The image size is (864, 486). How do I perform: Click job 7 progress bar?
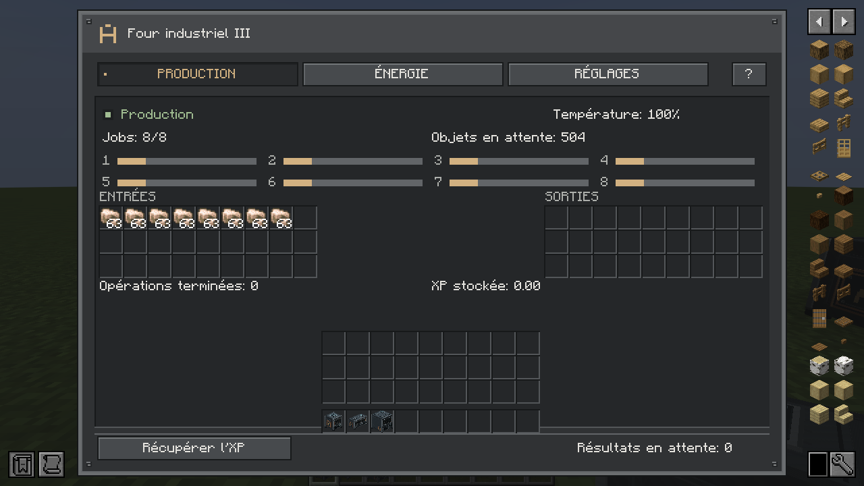tap(519, 183)
